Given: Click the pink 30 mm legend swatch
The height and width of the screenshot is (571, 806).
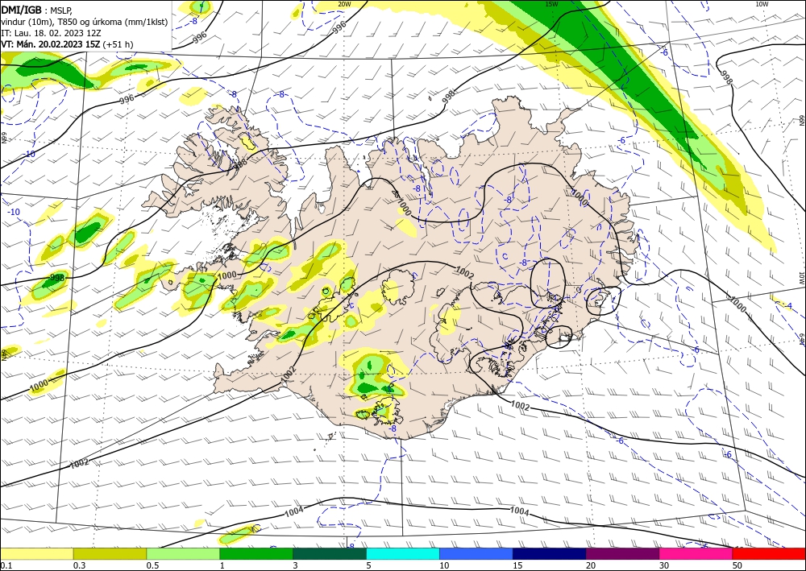Looking at the screenshot, I should [x=696, y=553].
